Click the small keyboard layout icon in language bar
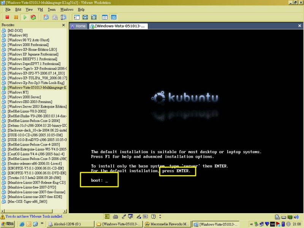The height and width of the screenshot is (228, 304). [x=145, y=217]
